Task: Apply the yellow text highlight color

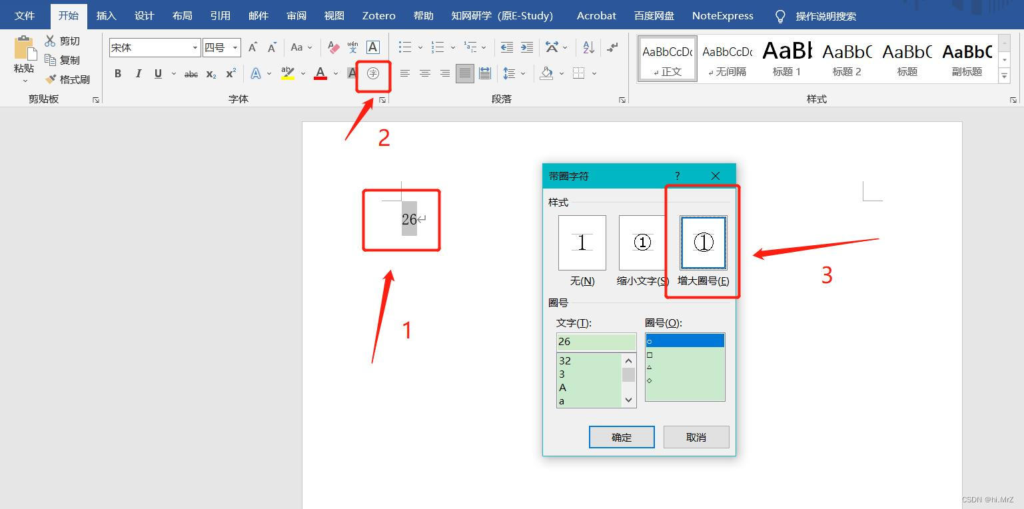Action: point(287,73)
